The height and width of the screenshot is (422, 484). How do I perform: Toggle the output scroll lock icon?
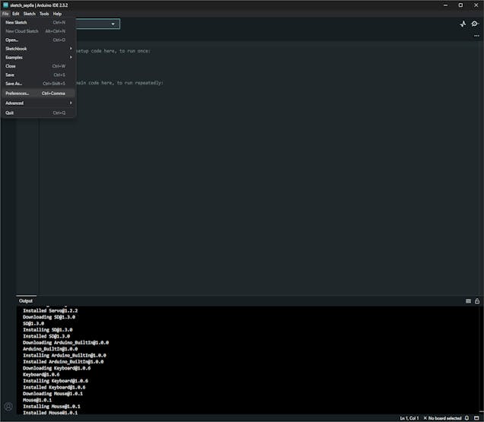tap(477, 301)
